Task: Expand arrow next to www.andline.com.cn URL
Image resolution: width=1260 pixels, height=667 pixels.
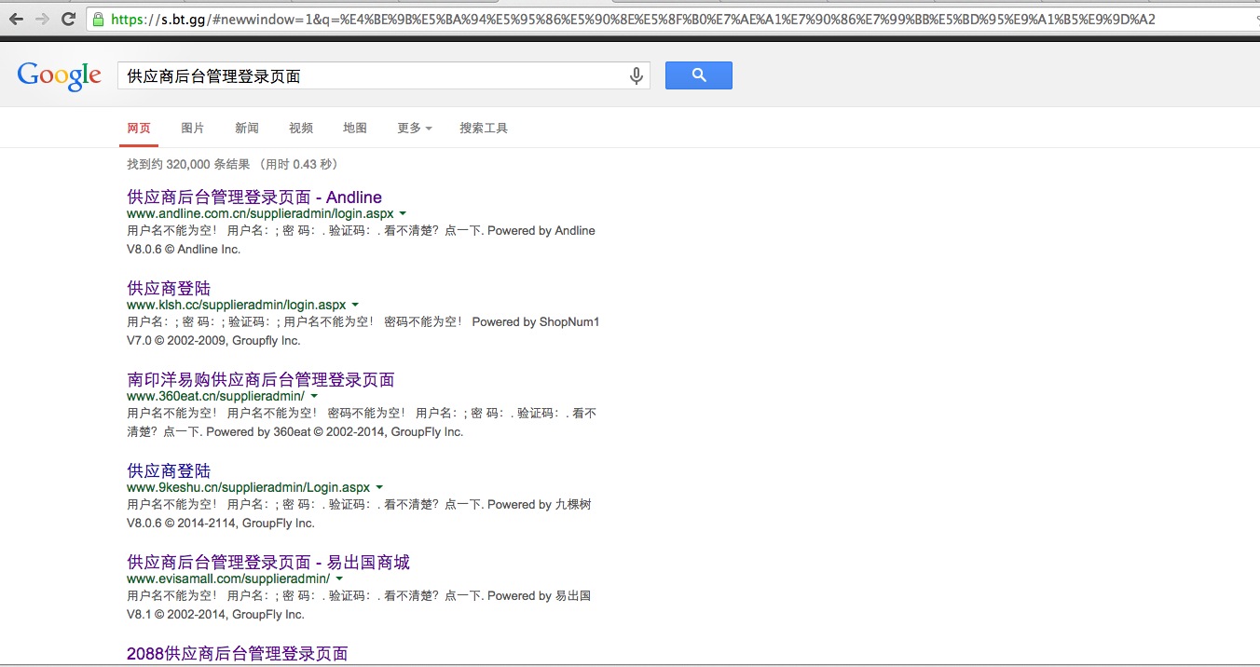Action: [x=403, y=214]
